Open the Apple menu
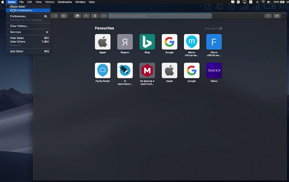The image size is (289, 182). pyautogui.click(x=3, y=2)
